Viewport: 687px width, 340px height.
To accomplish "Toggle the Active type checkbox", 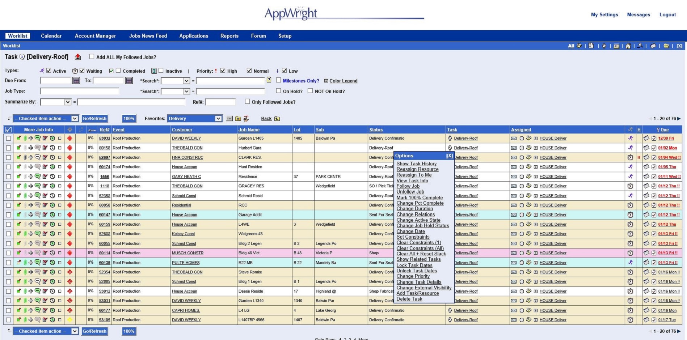I will pos(49,71).
